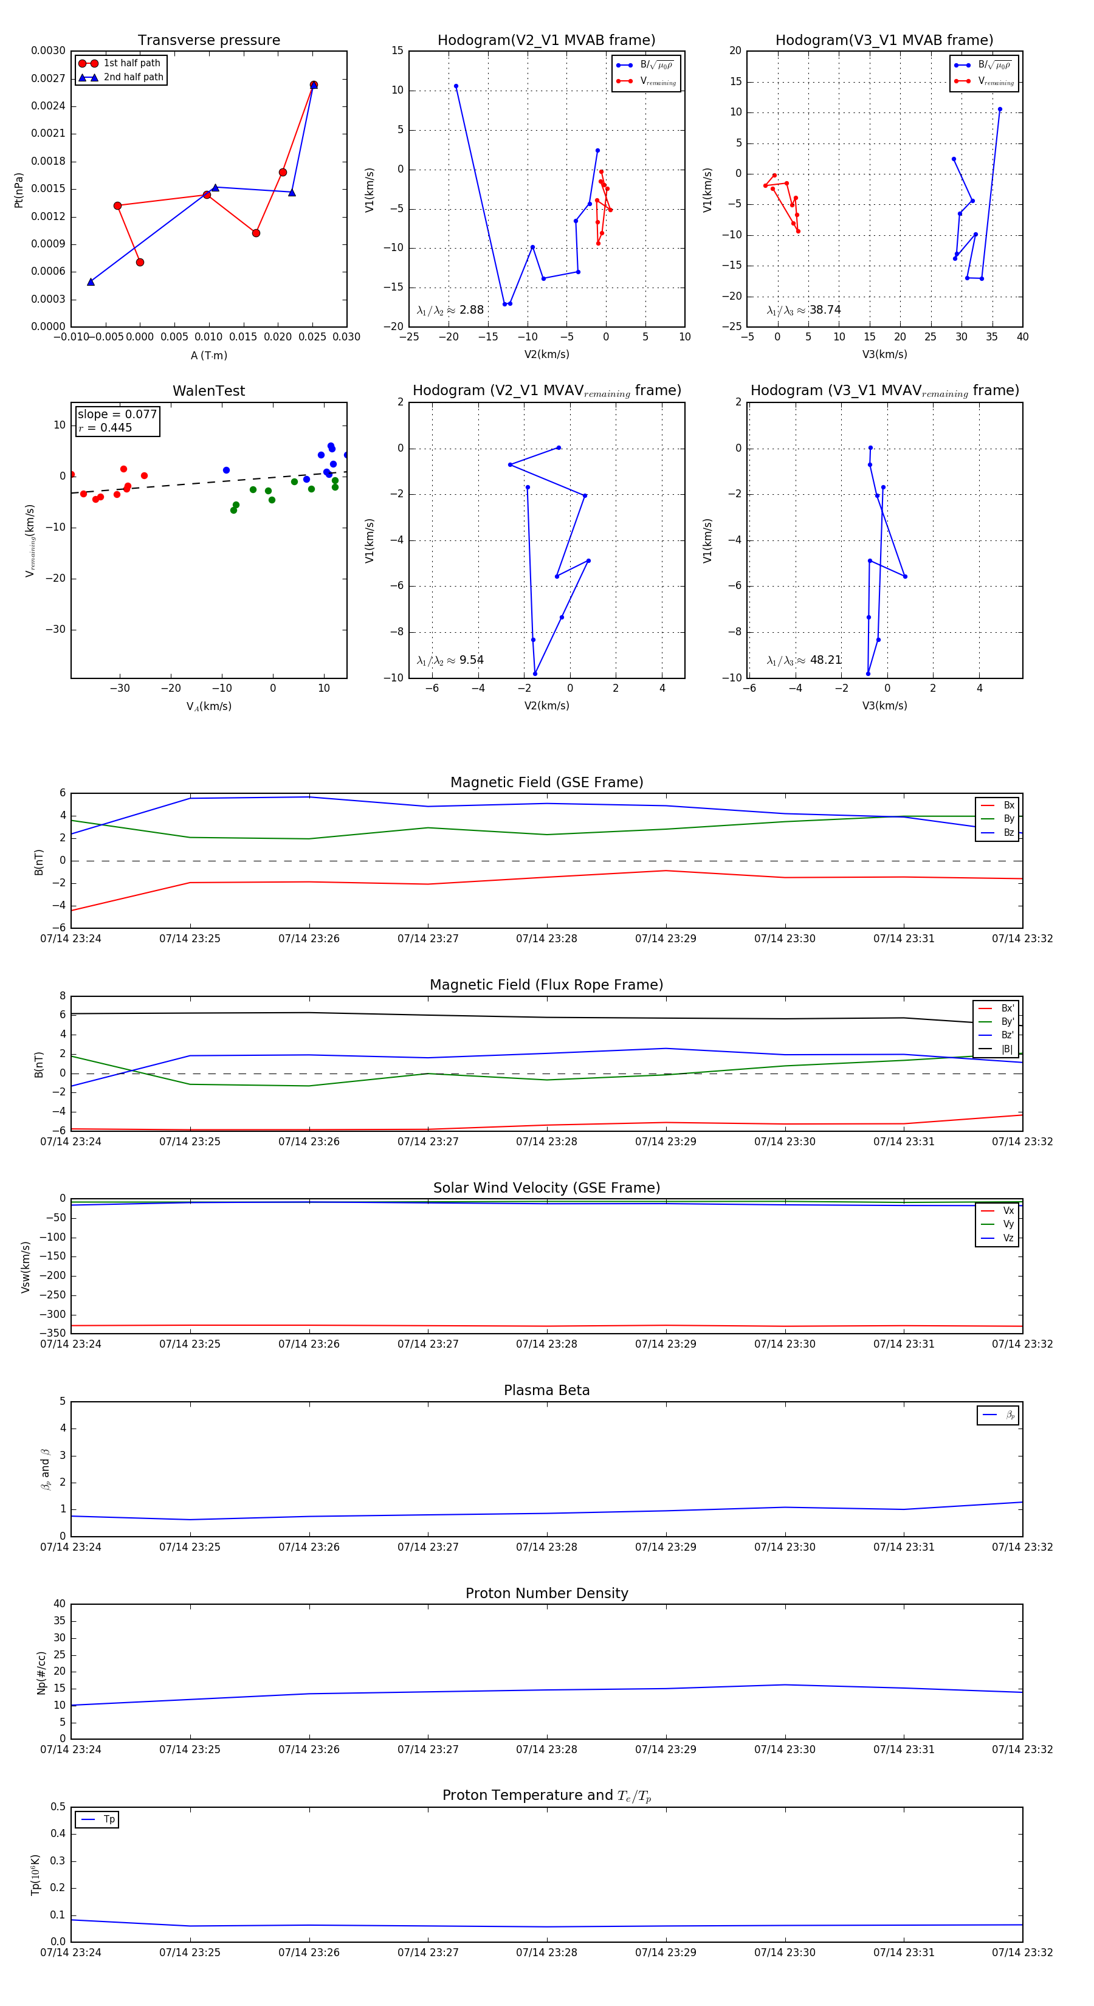
Task: Click the 'Vsw(km/s)' y-axis label
Action: coord(26,1267)
